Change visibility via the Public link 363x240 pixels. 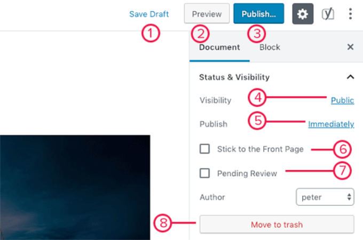click(x=342, y=100)
